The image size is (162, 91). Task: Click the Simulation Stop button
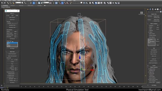[x=12, y=28]
